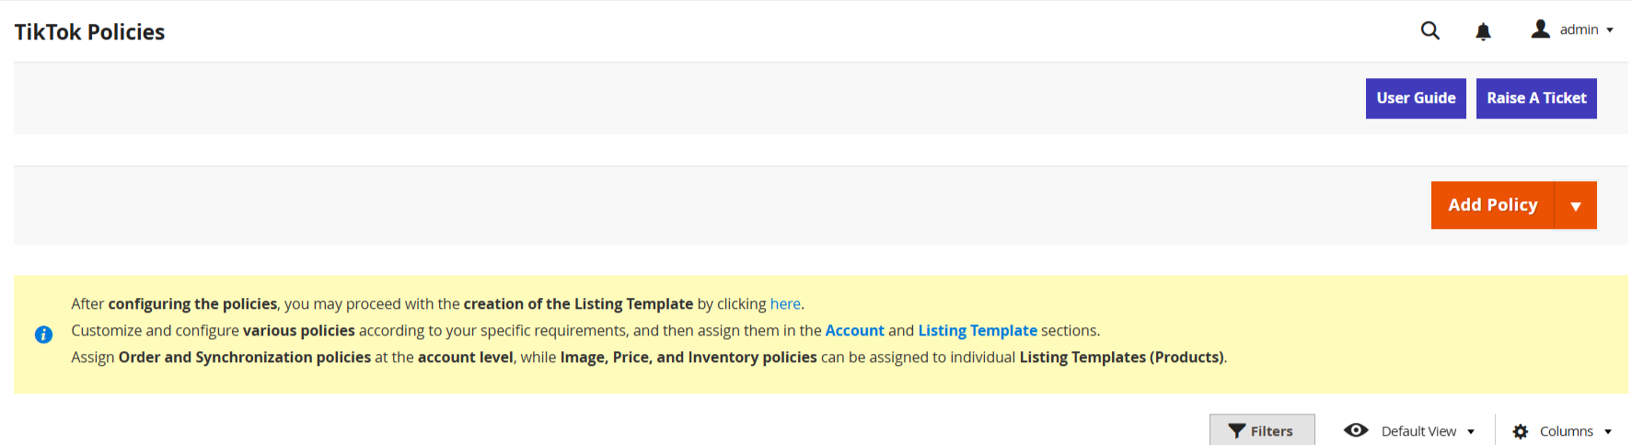Click the funnel icon on Filters
The image size is (1632, 445).
1237,431
